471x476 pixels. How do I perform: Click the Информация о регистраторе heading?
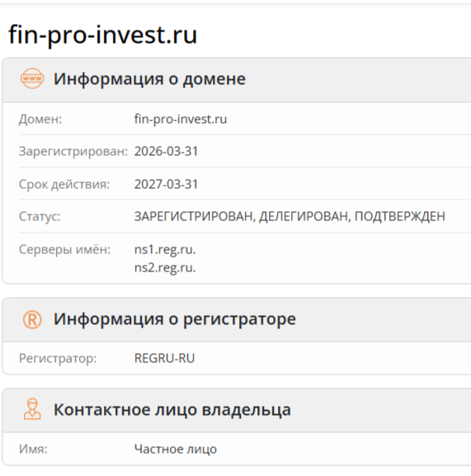[x=175, y=319]
